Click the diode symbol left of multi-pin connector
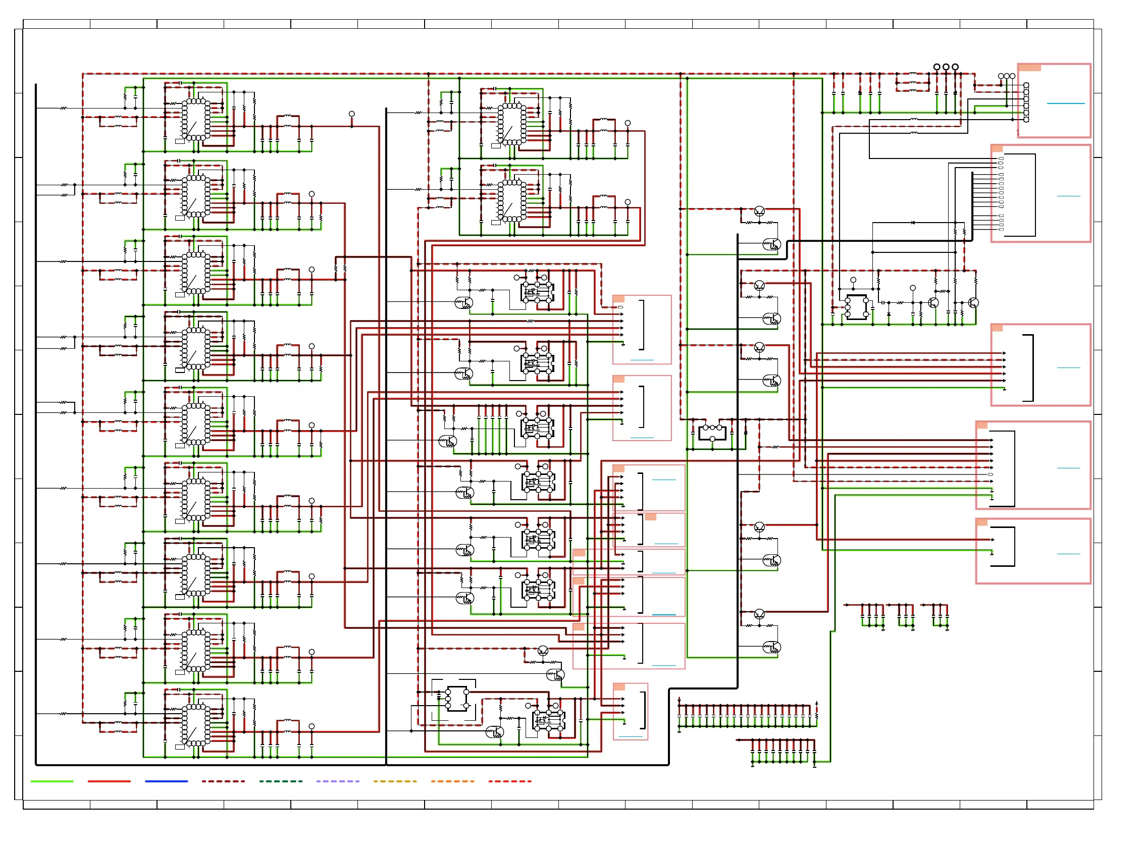This screenshot has width=1145, height=850. [x=912, y=223]
